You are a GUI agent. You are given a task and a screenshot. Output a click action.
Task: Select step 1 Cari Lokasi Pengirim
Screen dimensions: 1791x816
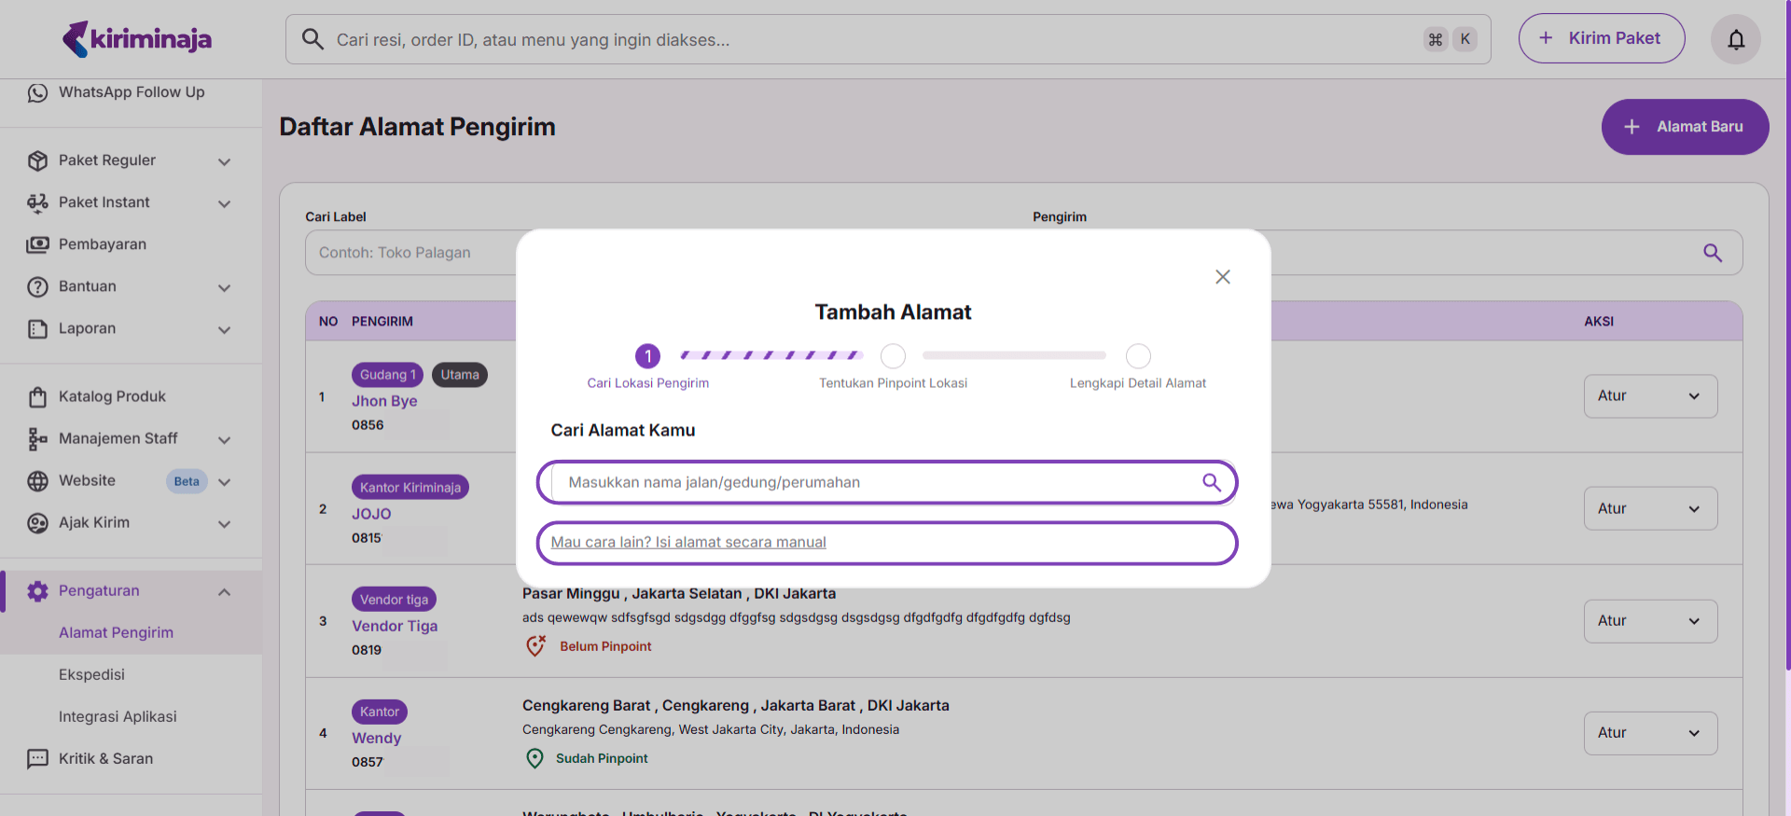647,356
